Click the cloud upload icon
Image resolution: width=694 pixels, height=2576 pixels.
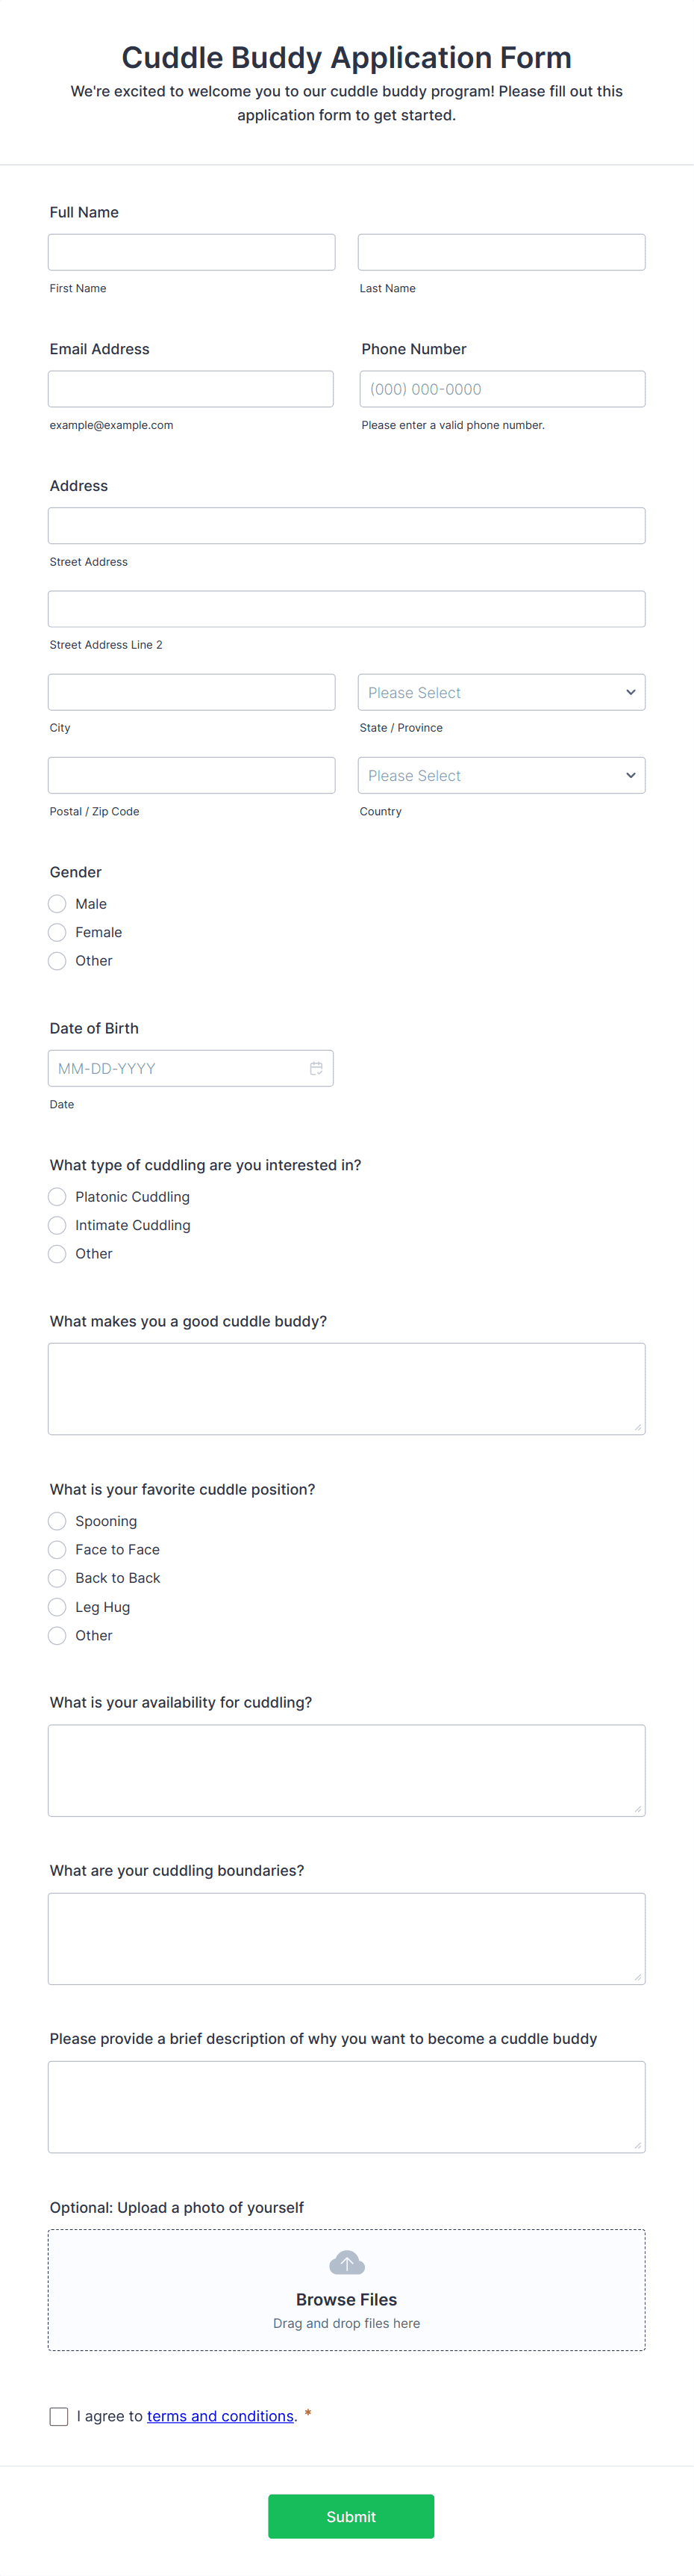[346, 2262]
